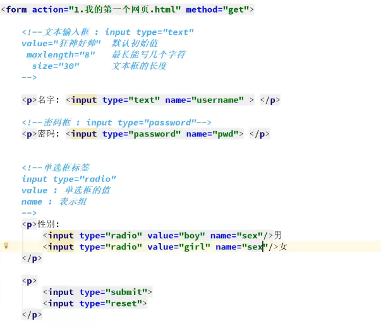Click the comment end '-->' after size="30"
Screen dimensions: 381x326
coord(29,77)
